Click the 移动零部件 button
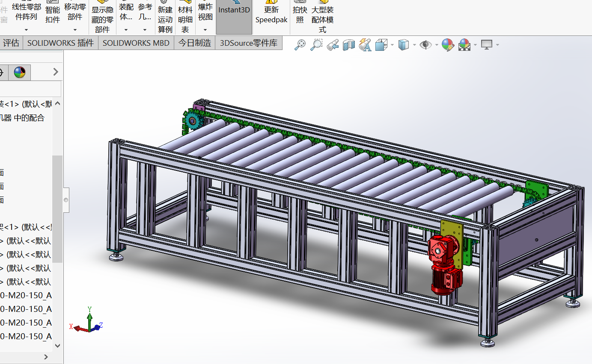This screenshot has width=592, height=364. pos(75,12)
